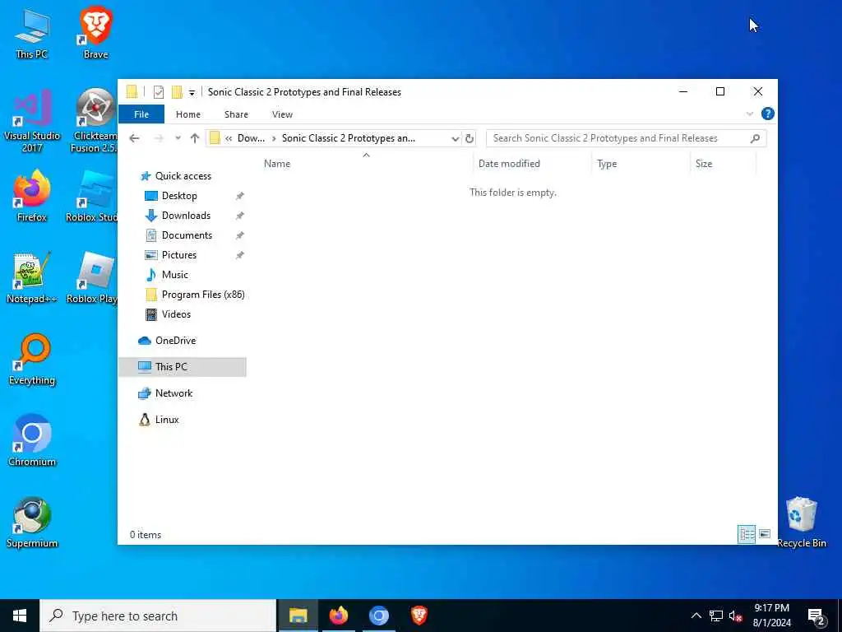Select the Chromium desktop shortcut
This screenshot has height=632, width=842.
[32, 441]
